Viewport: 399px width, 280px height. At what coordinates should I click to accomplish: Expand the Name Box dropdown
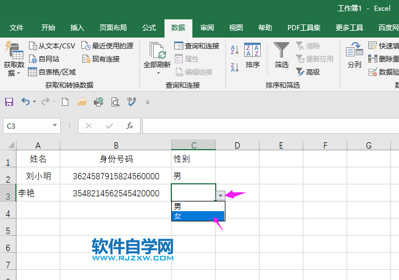point(55,125)
